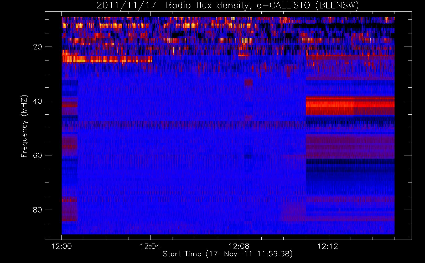
Task: Click the '12:08' time tick label
Action: point(239,246)
